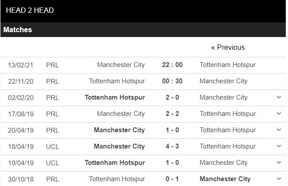Open details chevron for 18/04/19 UCL match
This screenshot has height=186, width=288.
279,146
